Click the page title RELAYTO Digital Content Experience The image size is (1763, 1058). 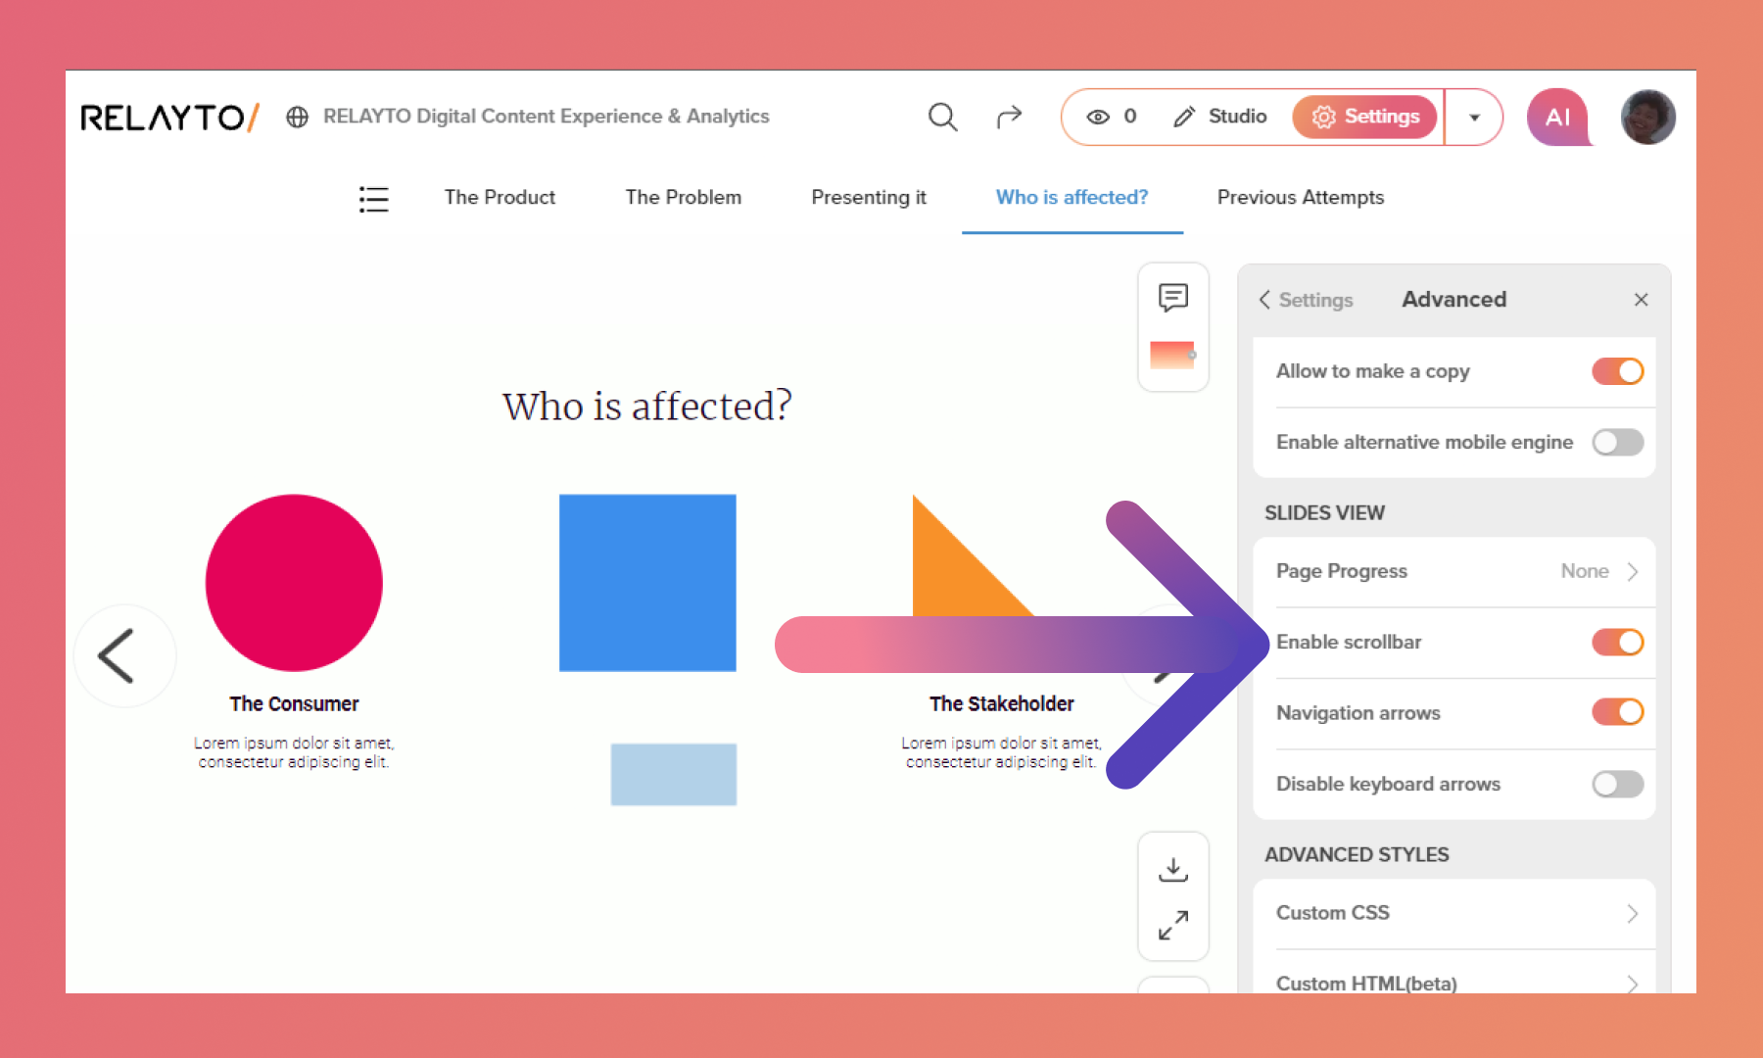pyautogui.click(x=547, y=117)
